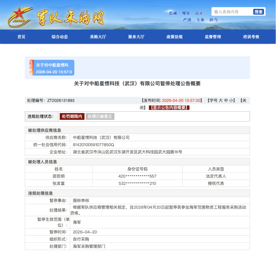Open the 采购大厅 navigation item

(x=98, y=37)
